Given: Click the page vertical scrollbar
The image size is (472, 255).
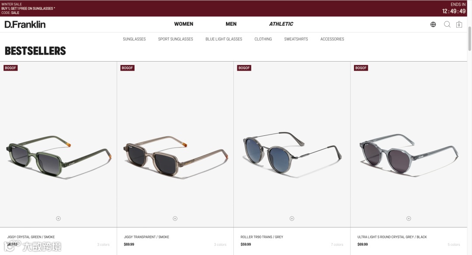Looking at the screenshot, I should pyautogui.click(x=469, y=39).
